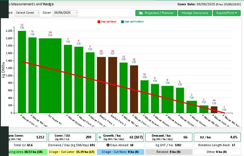Click the Demand / Day 691 cell

(x=72, y=145)
